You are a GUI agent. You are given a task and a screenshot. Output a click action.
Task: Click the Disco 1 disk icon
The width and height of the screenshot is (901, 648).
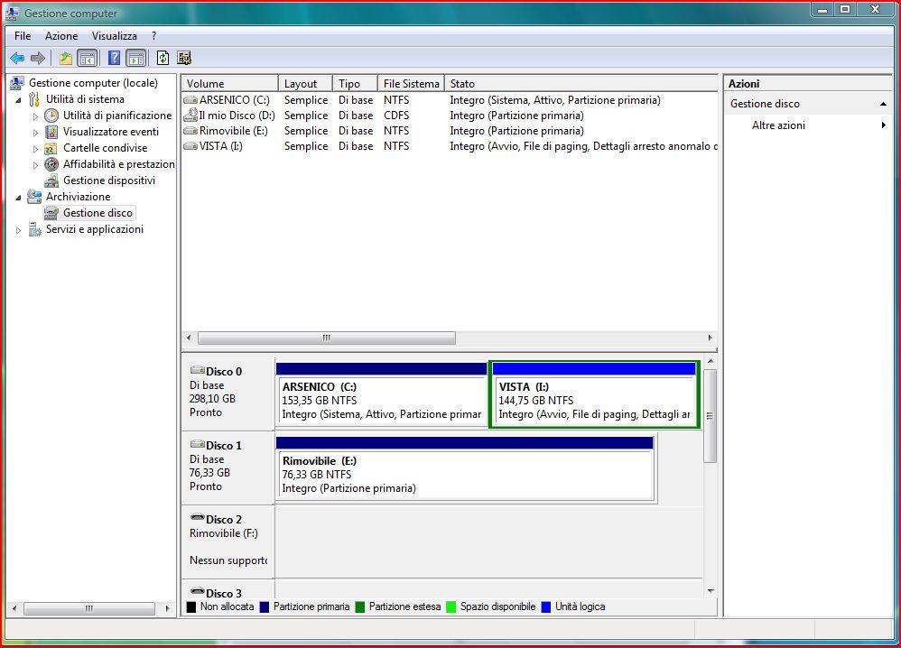(x=197, y=444)
